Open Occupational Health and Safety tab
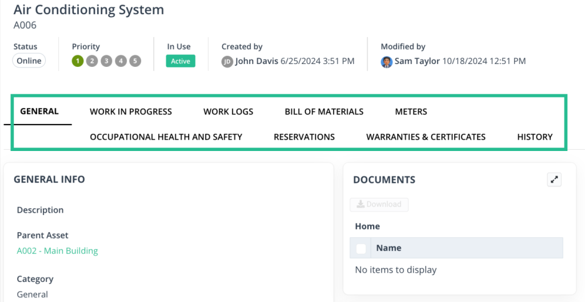The width and height of the screenshot is (585, 302). pyautogui.click(x=166, y=137)
